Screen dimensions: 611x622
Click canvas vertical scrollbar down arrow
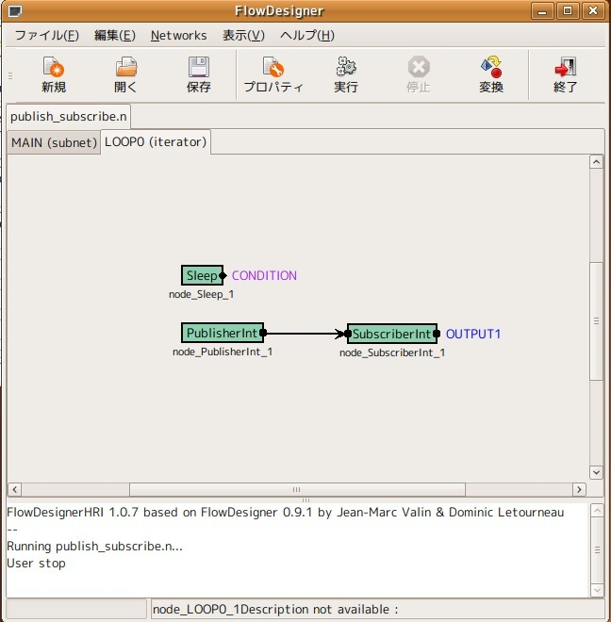[x=596, y=472]
